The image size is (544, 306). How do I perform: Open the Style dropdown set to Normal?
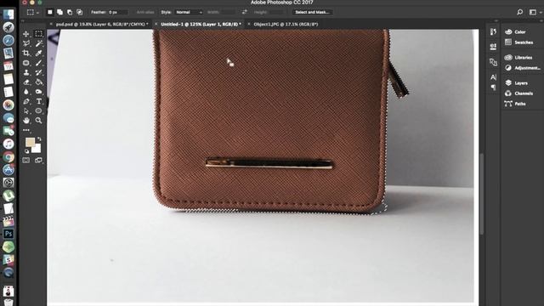coord(189,12)
